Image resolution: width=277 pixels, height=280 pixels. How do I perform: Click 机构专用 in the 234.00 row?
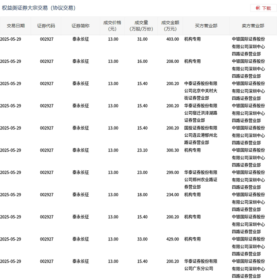pyautogui.click(x=192, y=195)
